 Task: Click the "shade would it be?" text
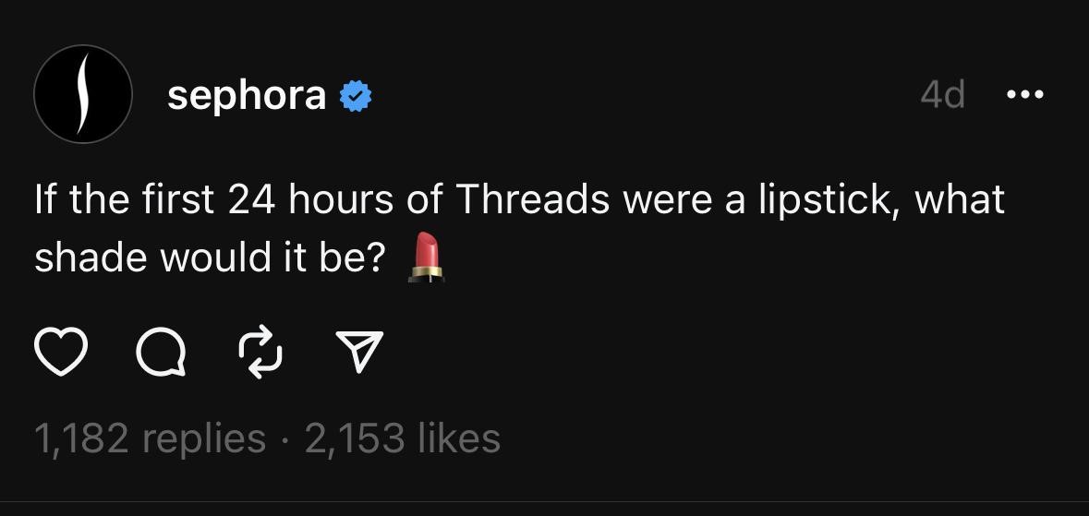(210, 259)
